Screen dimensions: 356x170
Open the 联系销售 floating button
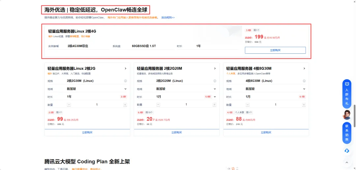pyautogui.click(x=347, y=133)
